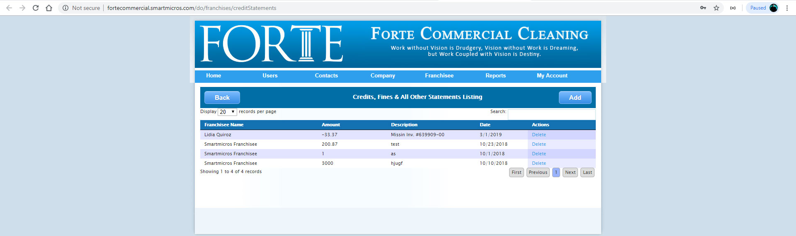Click Credits, Fines & All Other Statements title
Viewport: 796px width, 236px height.
(417, 97)
